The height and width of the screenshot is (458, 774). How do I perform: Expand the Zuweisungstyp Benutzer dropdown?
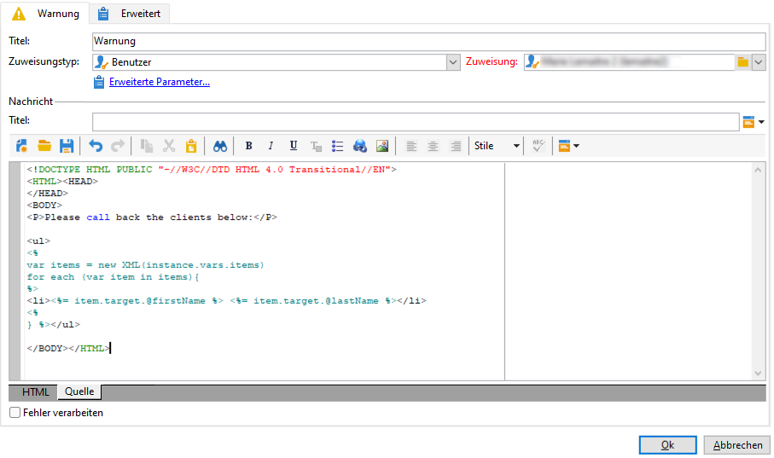click(453, 62)
